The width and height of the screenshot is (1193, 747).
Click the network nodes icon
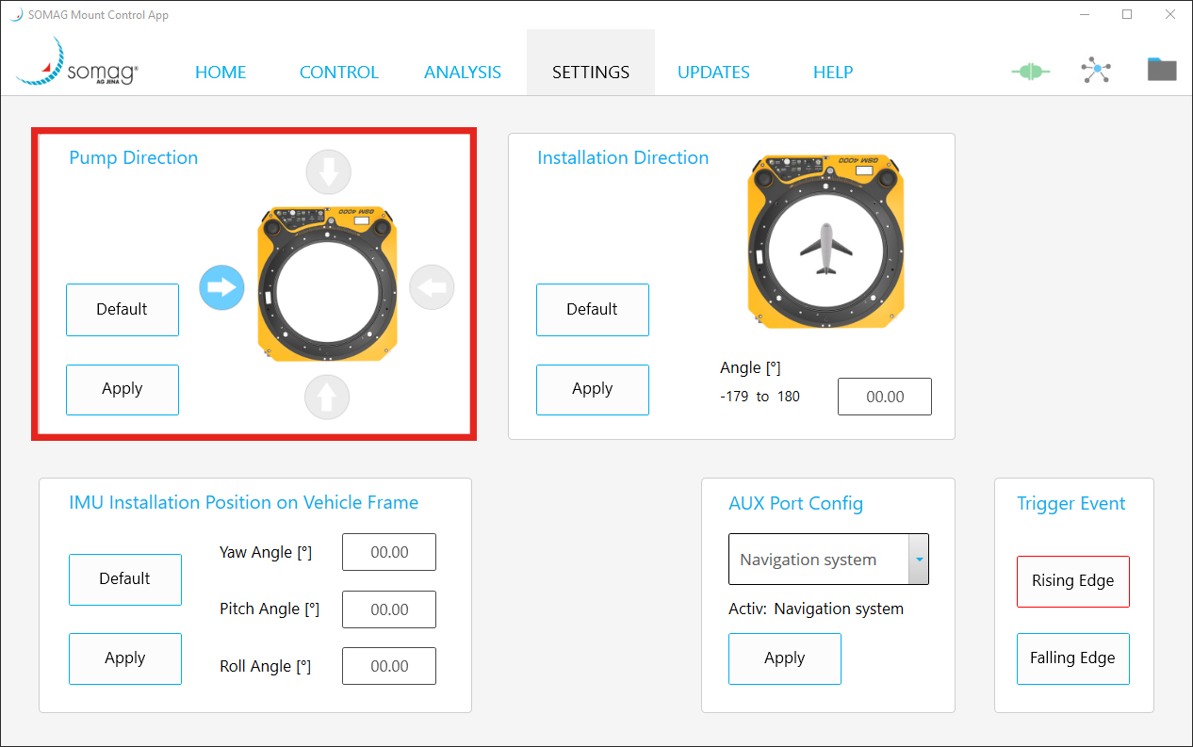coord(1095,71)
